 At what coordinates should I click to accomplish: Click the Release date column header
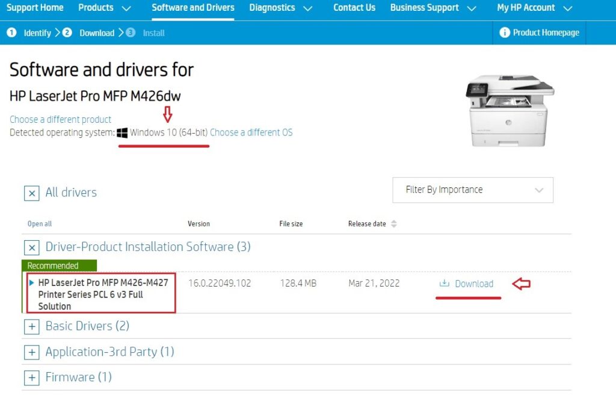[367, 224]
